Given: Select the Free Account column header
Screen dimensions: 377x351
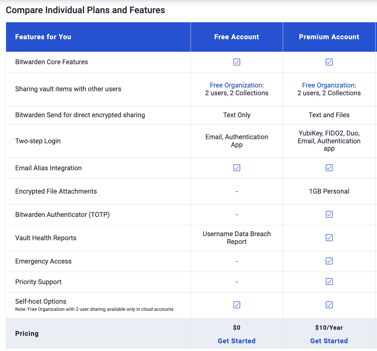Looking at the screenshot, I should coord(236,37).
